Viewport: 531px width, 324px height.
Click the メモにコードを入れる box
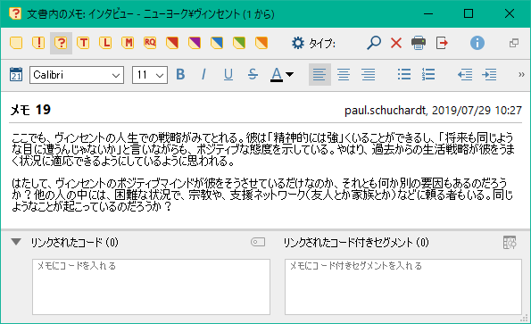pyautogui.click(x=151, y=287)
